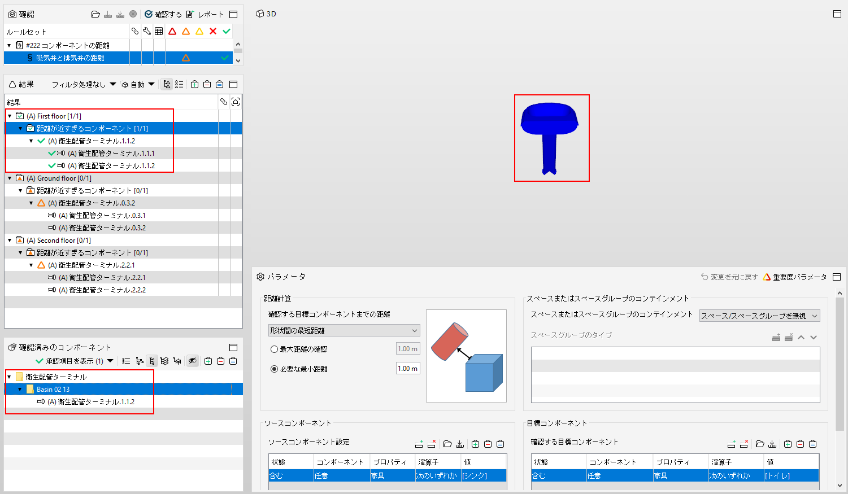
Task: Click add row icon in 確認する目標コンポーネント
Action: 732,444
